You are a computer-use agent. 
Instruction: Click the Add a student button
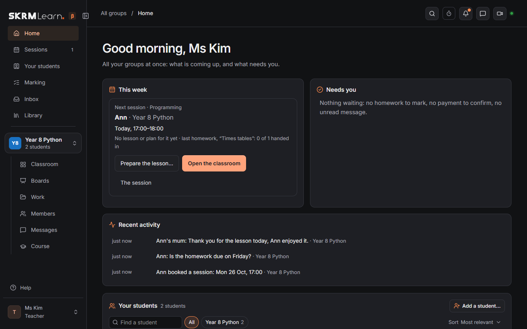[477, 306]
